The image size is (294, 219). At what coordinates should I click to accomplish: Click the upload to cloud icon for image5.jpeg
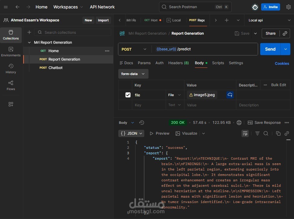pyautogui.click(x=230, y=95)
